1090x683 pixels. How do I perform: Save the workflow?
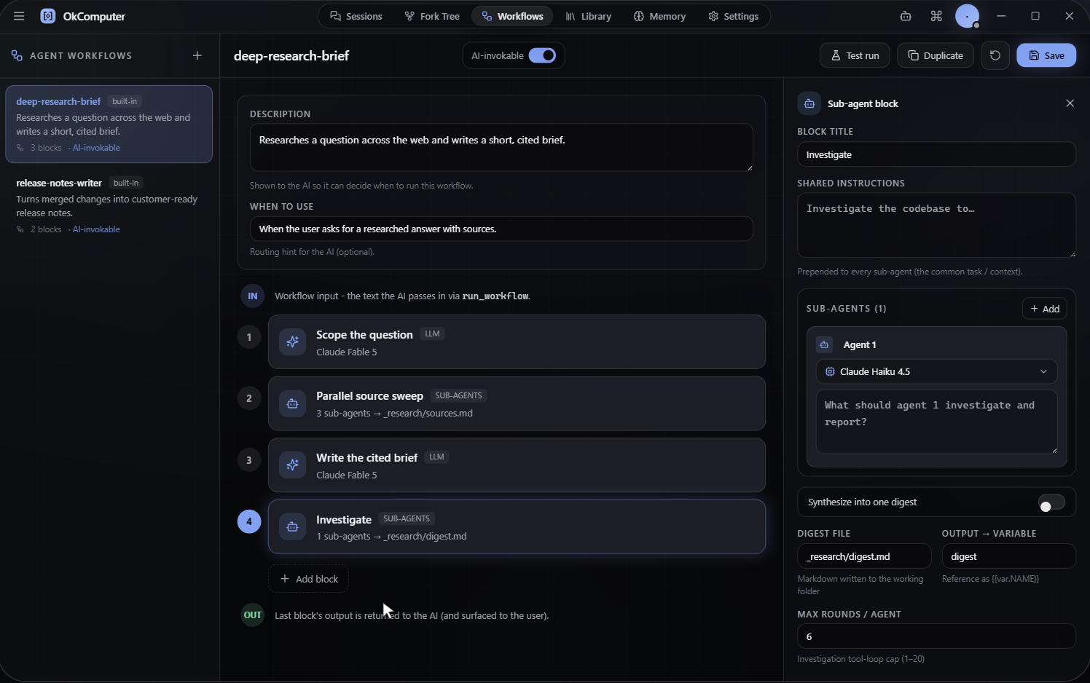(x=1046, y=55)
